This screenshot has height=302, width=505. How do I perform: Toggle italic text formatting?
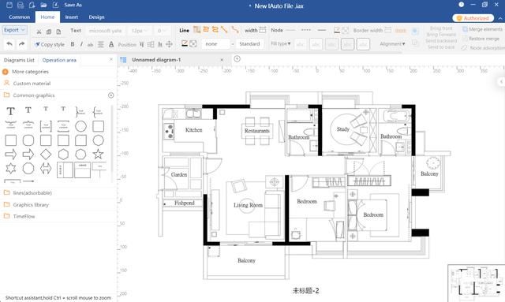[81, 44]
